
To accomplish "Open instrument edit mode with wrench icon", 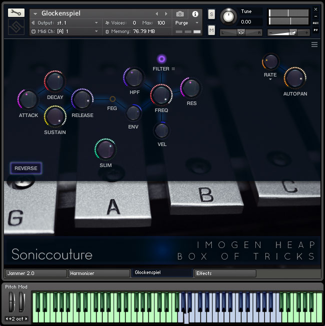I will pos(16,13).
